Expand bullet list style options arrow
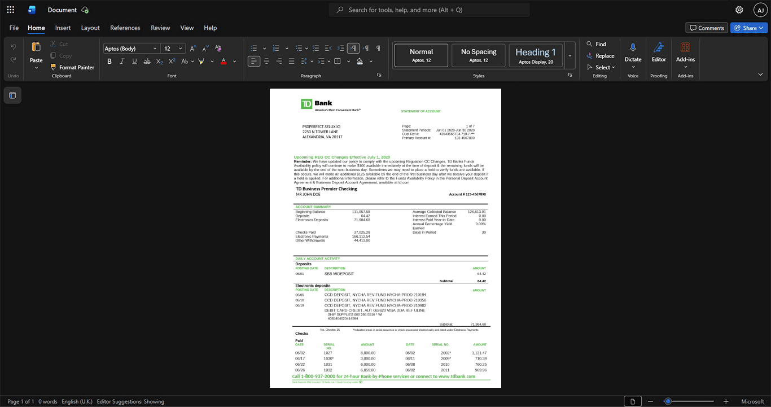The width and height of the screenshot is (771, 407). coord(264,49)
